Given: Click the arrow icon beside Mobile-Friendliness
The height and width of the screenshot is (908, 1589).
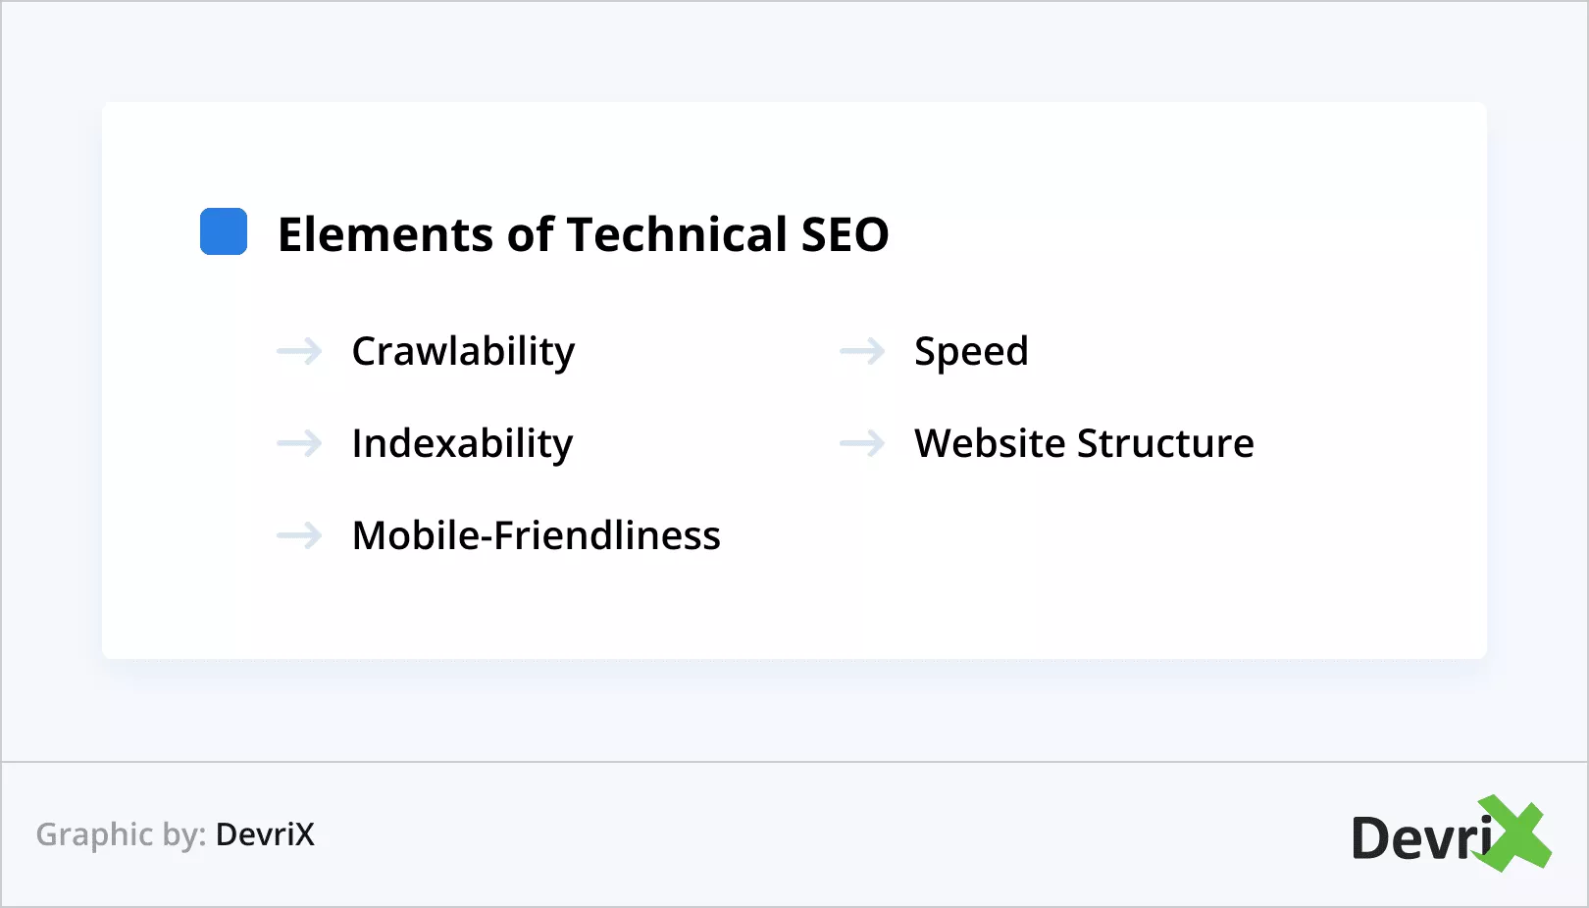Looking at the screenshot, I should point(299,535).
